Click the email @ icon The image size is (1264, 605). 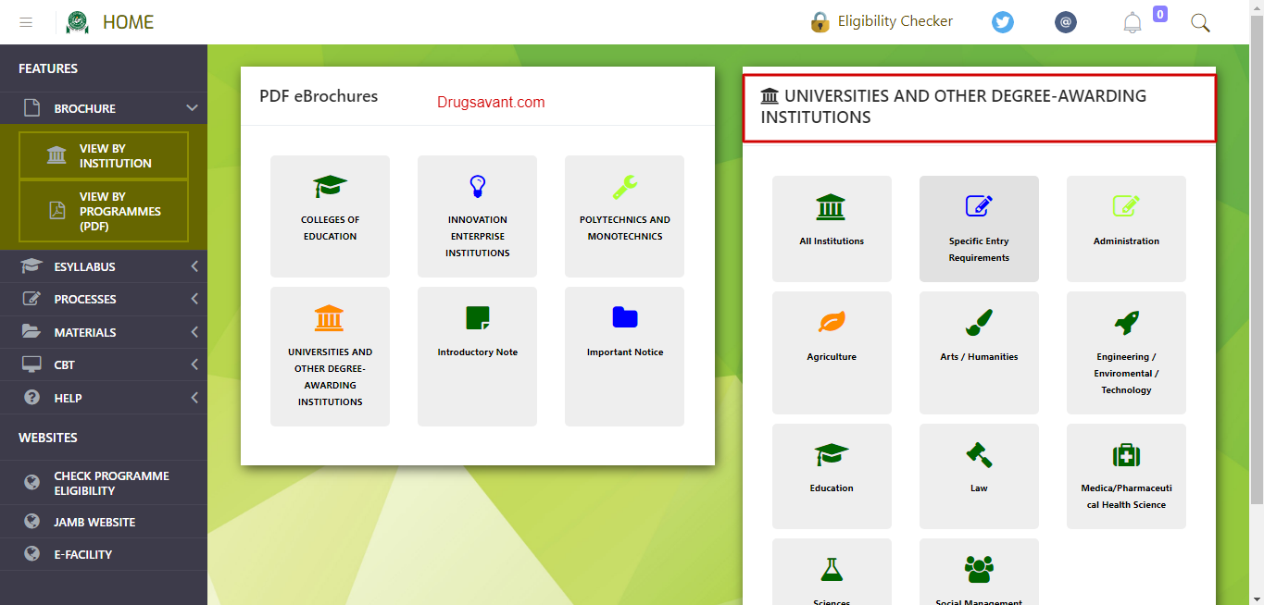[1066, 22]
